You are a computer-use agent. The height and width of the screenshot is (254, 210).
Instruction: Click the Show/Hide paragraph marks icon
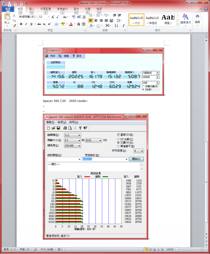[x=123, y=25]
